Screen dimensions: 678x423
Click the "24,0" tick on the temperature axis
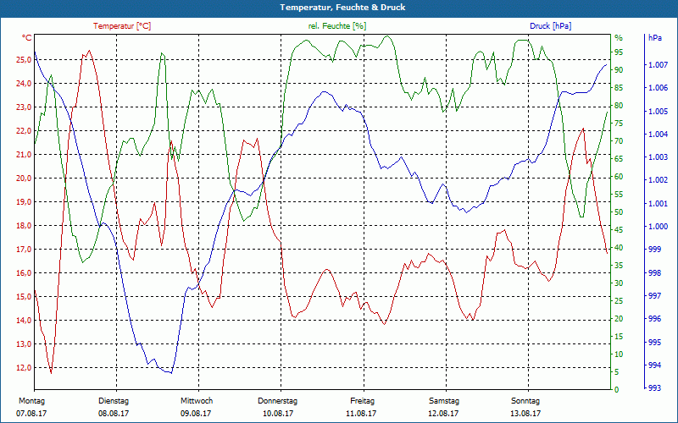pos(24,84)
